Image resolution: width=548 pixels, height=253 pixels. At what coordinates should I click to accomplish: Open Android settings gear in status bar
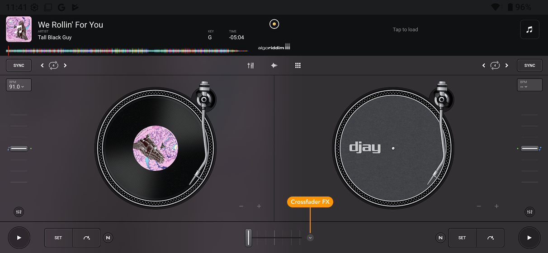(x=34, y=7)
